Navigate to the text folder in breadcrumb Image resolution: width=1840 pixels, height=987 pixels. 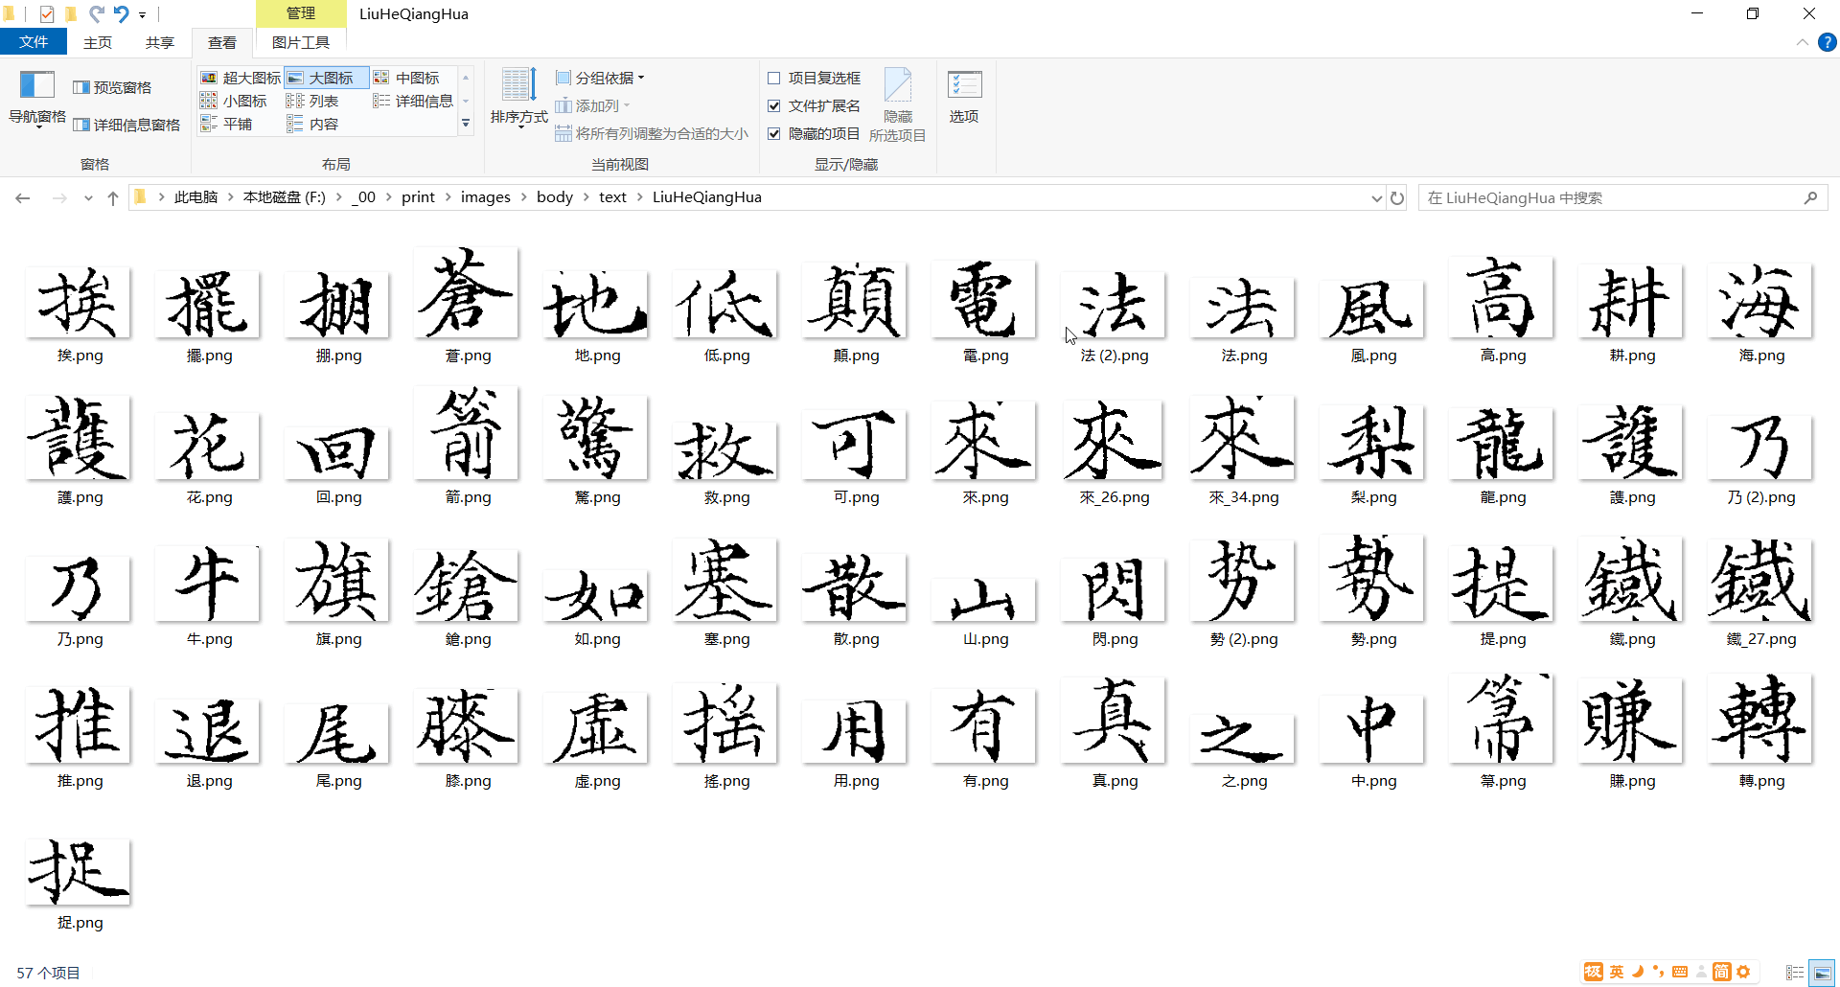point(612,196)
